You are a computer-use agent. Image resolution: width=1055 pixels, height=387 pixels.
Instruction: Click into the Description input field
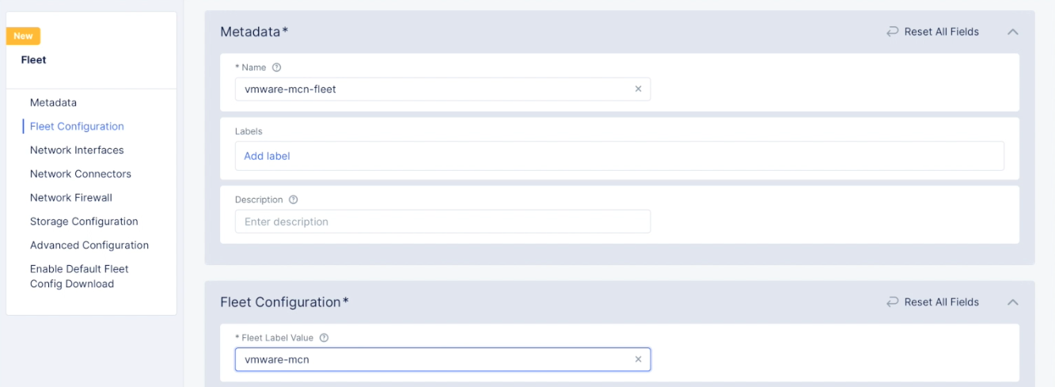click(x=442, y=222)
